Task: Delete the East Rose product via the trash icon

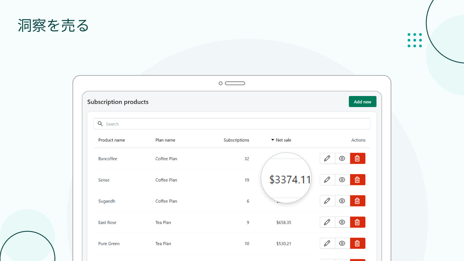Action: tap(357, 222)
